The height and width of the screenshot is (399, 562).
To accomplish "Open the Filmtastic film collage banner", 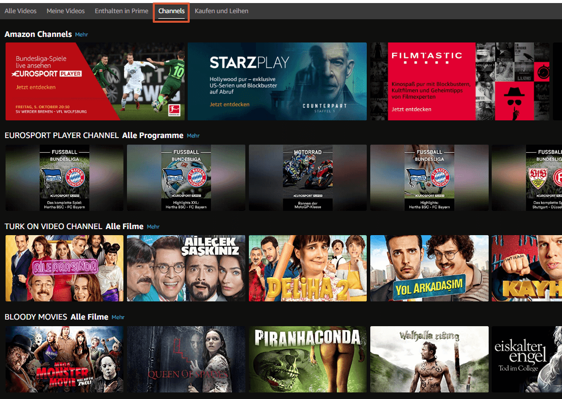I will [x=459, y=81].
